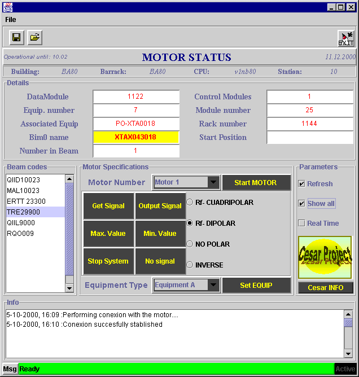
Task: Select beam code MAL10023
Action: (x=36, y=191)
